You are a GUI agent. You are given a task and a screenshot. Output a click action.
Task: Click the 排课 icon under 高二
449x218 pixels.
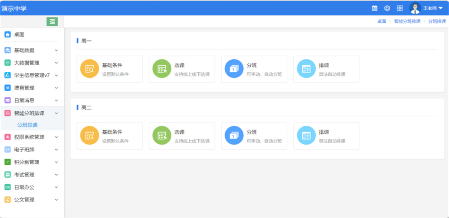[306, 136]
